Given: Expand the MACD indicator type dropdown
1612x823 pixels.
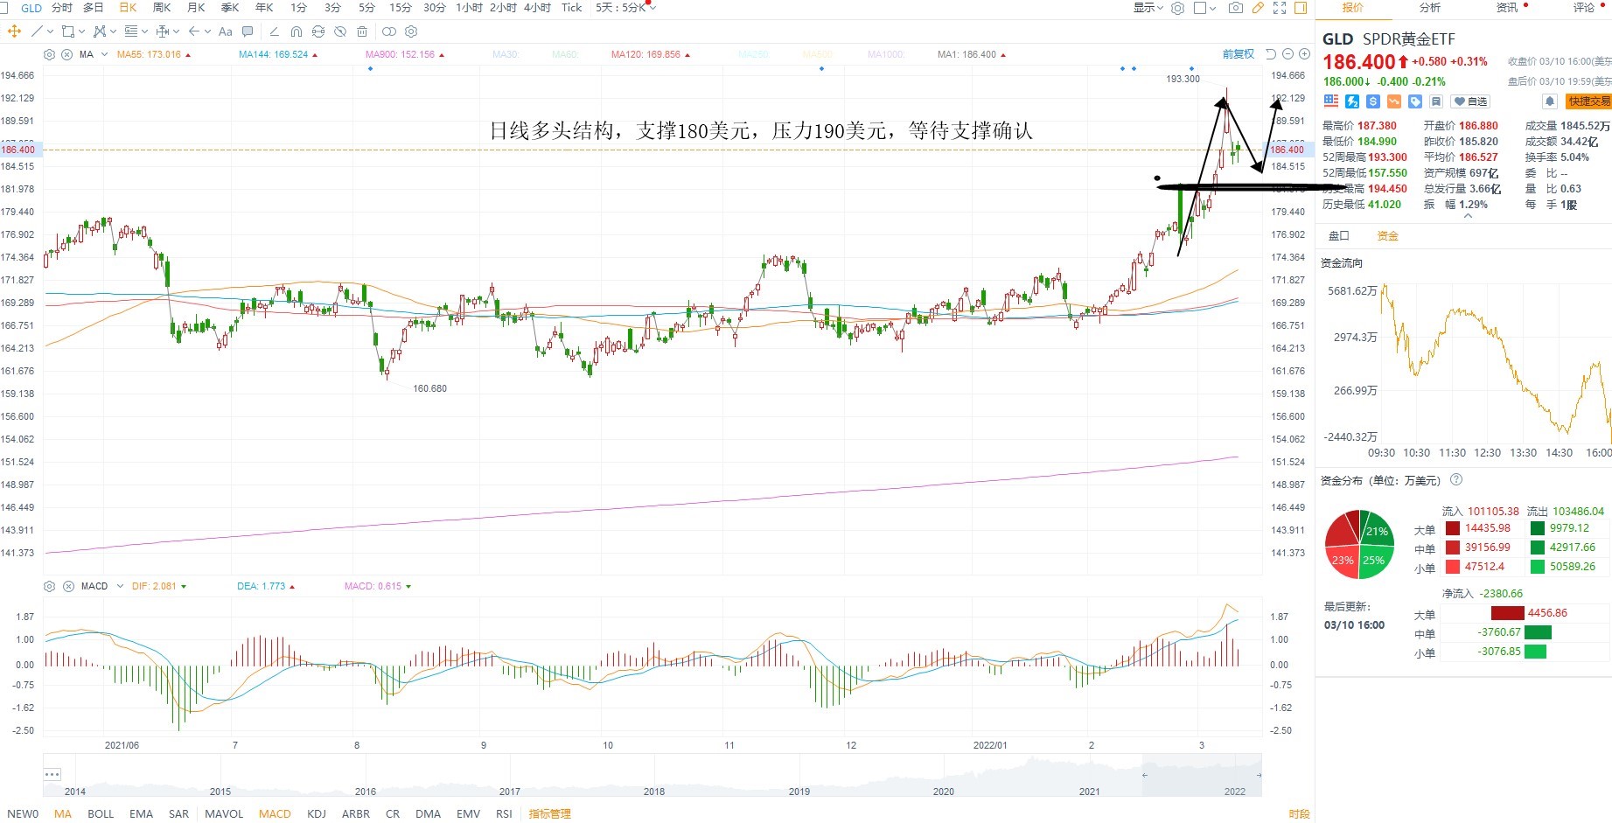Looking at the screenshot, I should (x=120, y=586).
